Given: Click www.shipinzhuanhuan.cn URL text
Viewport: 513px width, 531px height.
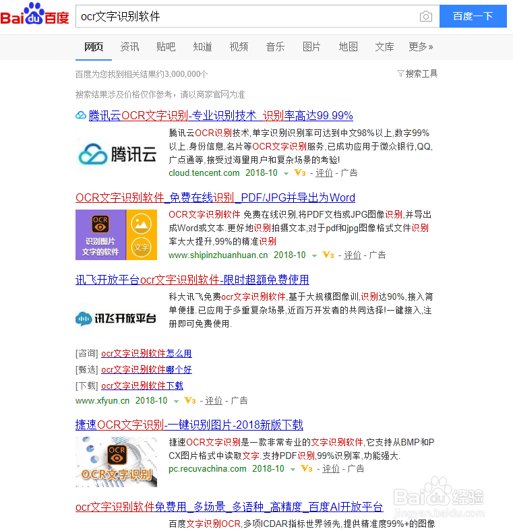Looking at the screenshot, I should click(x=218, y=255).
